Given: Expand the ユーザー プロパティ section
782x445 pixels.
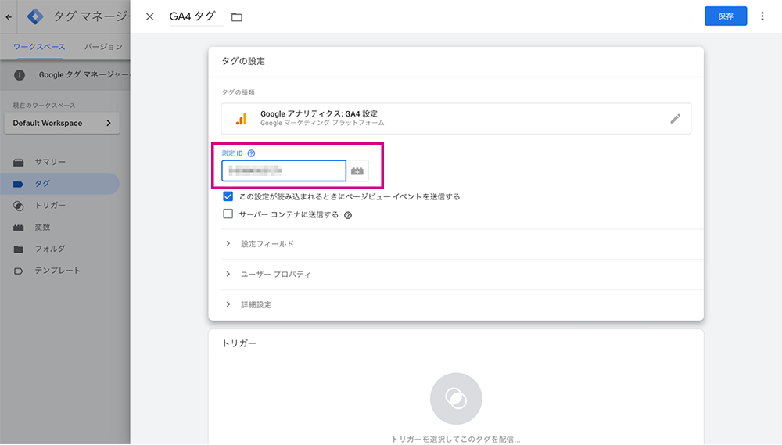Looking at the screenshot, I should 462,274.
